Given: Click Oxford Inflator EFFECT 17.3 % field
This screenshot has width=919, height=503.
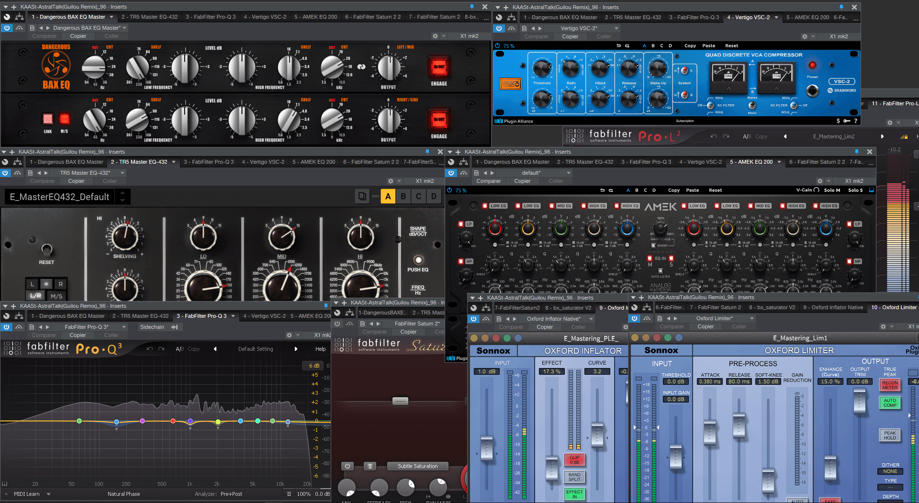Looking at the screenshot, I should pos(551,371).
